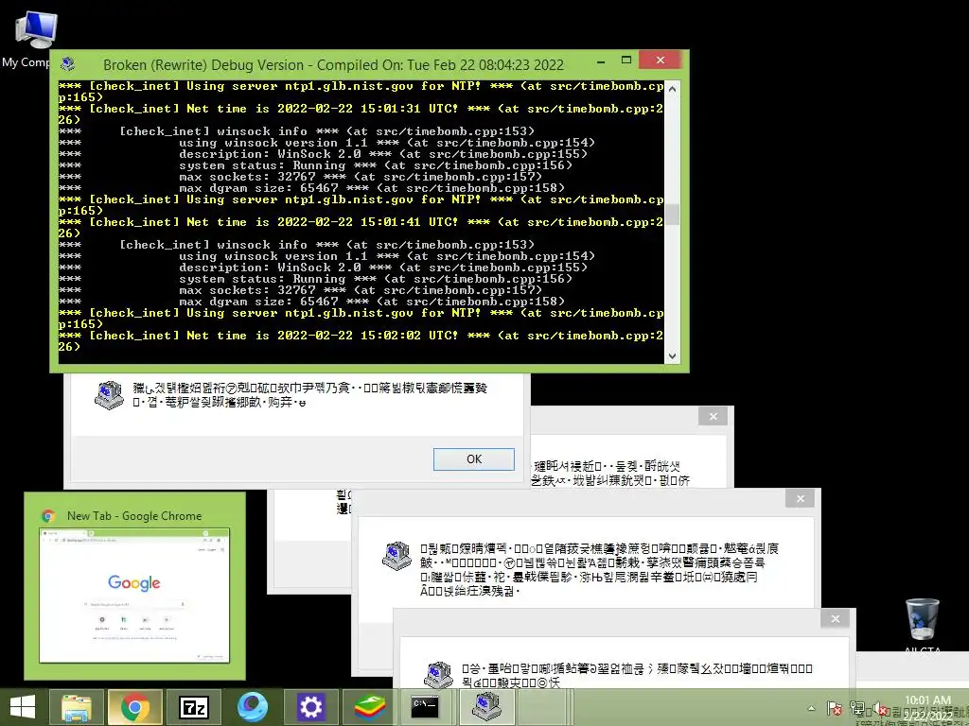
Task: Select the Broken Rewrite computer taskbar icon
Action: click(487, 707)
